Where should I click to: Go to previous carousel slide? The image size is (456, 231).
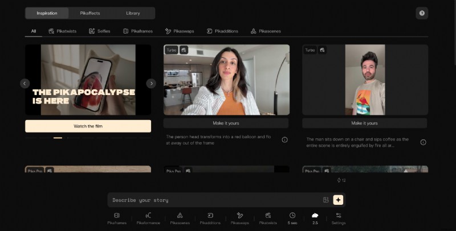25,84
